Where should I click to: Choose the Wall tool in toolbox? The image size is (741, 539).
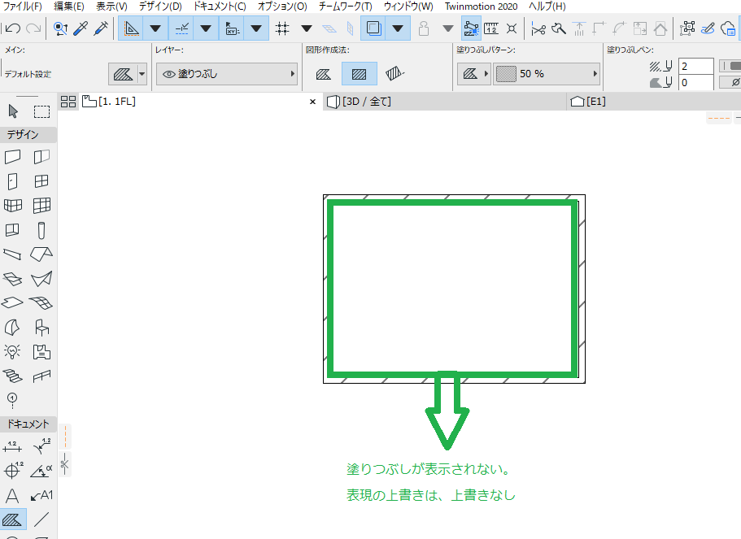pos(13,157)
